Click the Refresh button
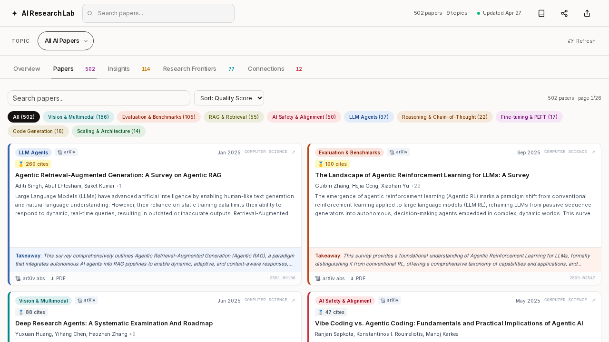This screenshot has width=609, height=342. click(x=581, y=41)
